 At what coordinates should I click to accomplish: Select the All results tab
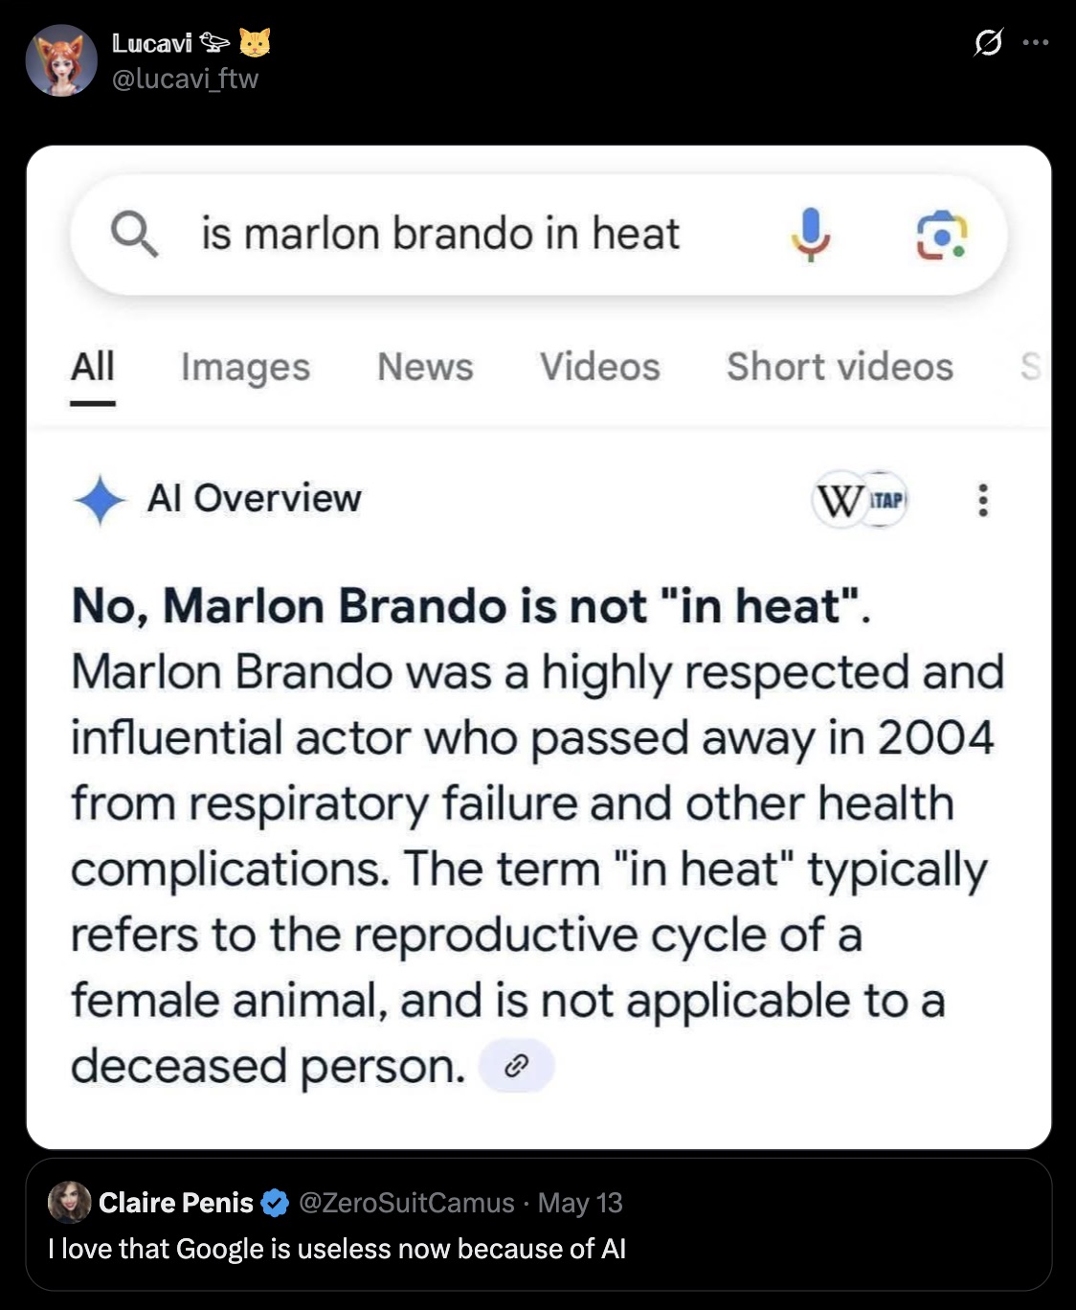tap(91, 366)
